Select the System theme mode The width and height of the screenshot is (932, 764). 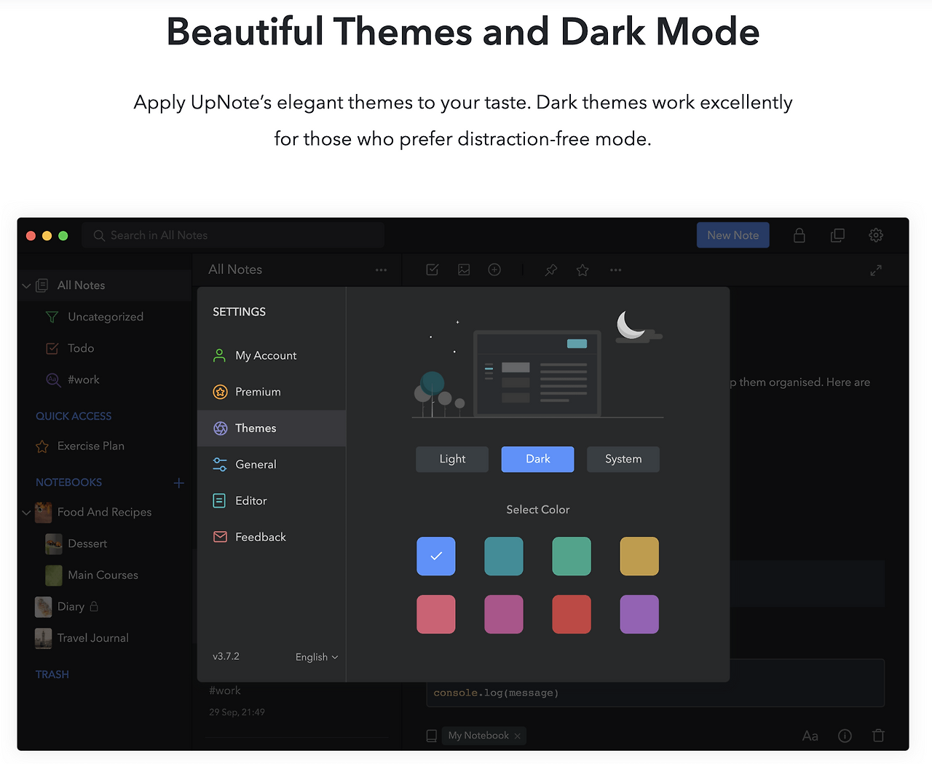[623, 459]
